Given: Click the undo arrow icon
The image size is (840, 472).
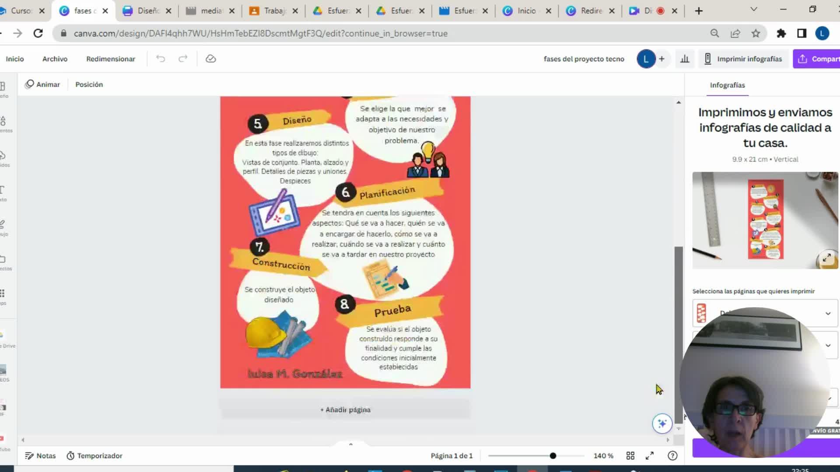Looking at the screenshot, I should click(x=161, y=59).
